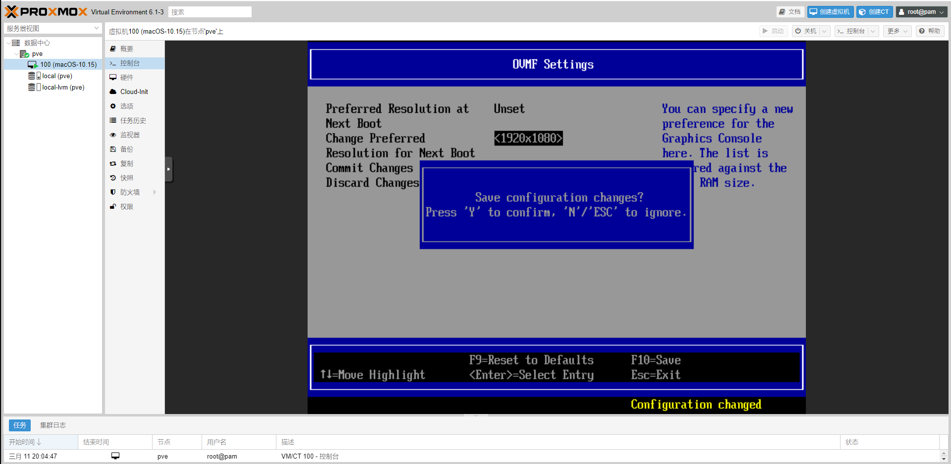Click the 搜索 search input field

[210, 12]
